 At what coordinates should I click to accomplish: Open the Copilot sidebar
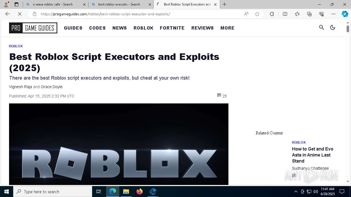point(345,14)
